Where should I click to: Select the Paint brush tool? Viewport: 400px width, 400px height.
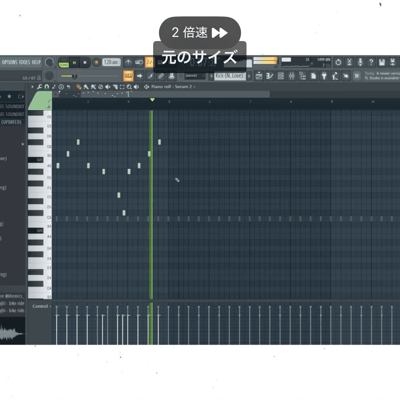click(x=86, y=87)
